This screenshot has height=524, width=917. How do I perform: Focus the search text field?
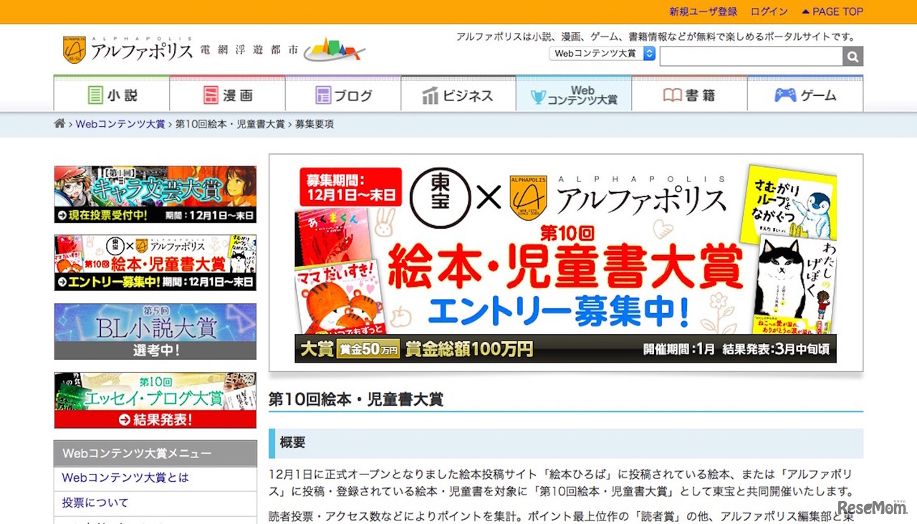pos(751,57)
